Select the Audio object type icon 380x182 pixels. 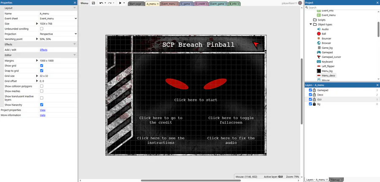click(x=319, y=29)
